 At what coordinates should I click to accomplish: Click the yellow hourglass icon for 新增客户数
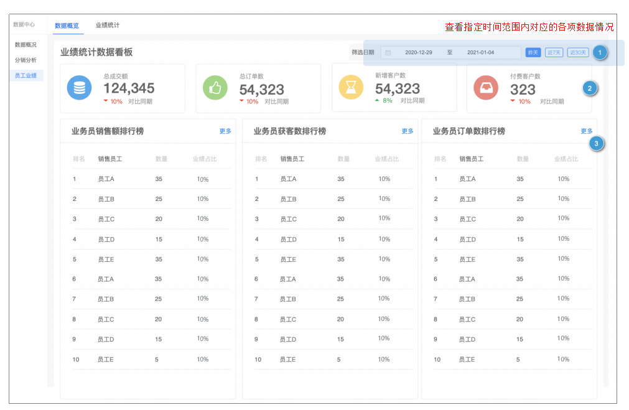(x=351, y=87)
